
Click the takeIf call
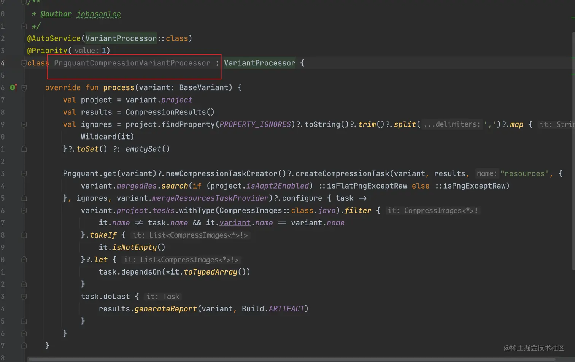click(x=103, y=235)
